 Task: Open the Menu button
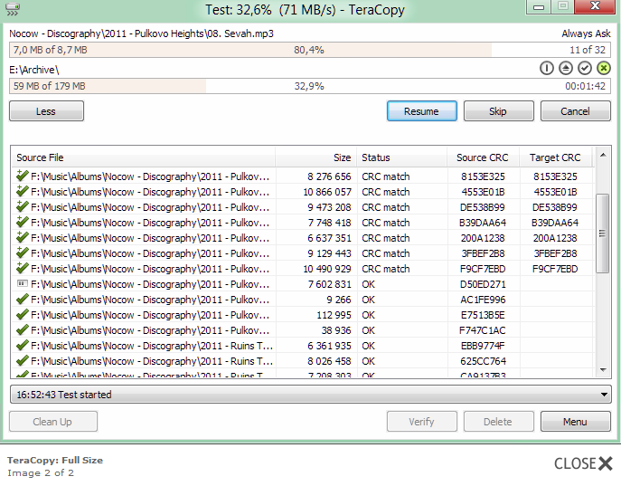click(x=575, y=422)
